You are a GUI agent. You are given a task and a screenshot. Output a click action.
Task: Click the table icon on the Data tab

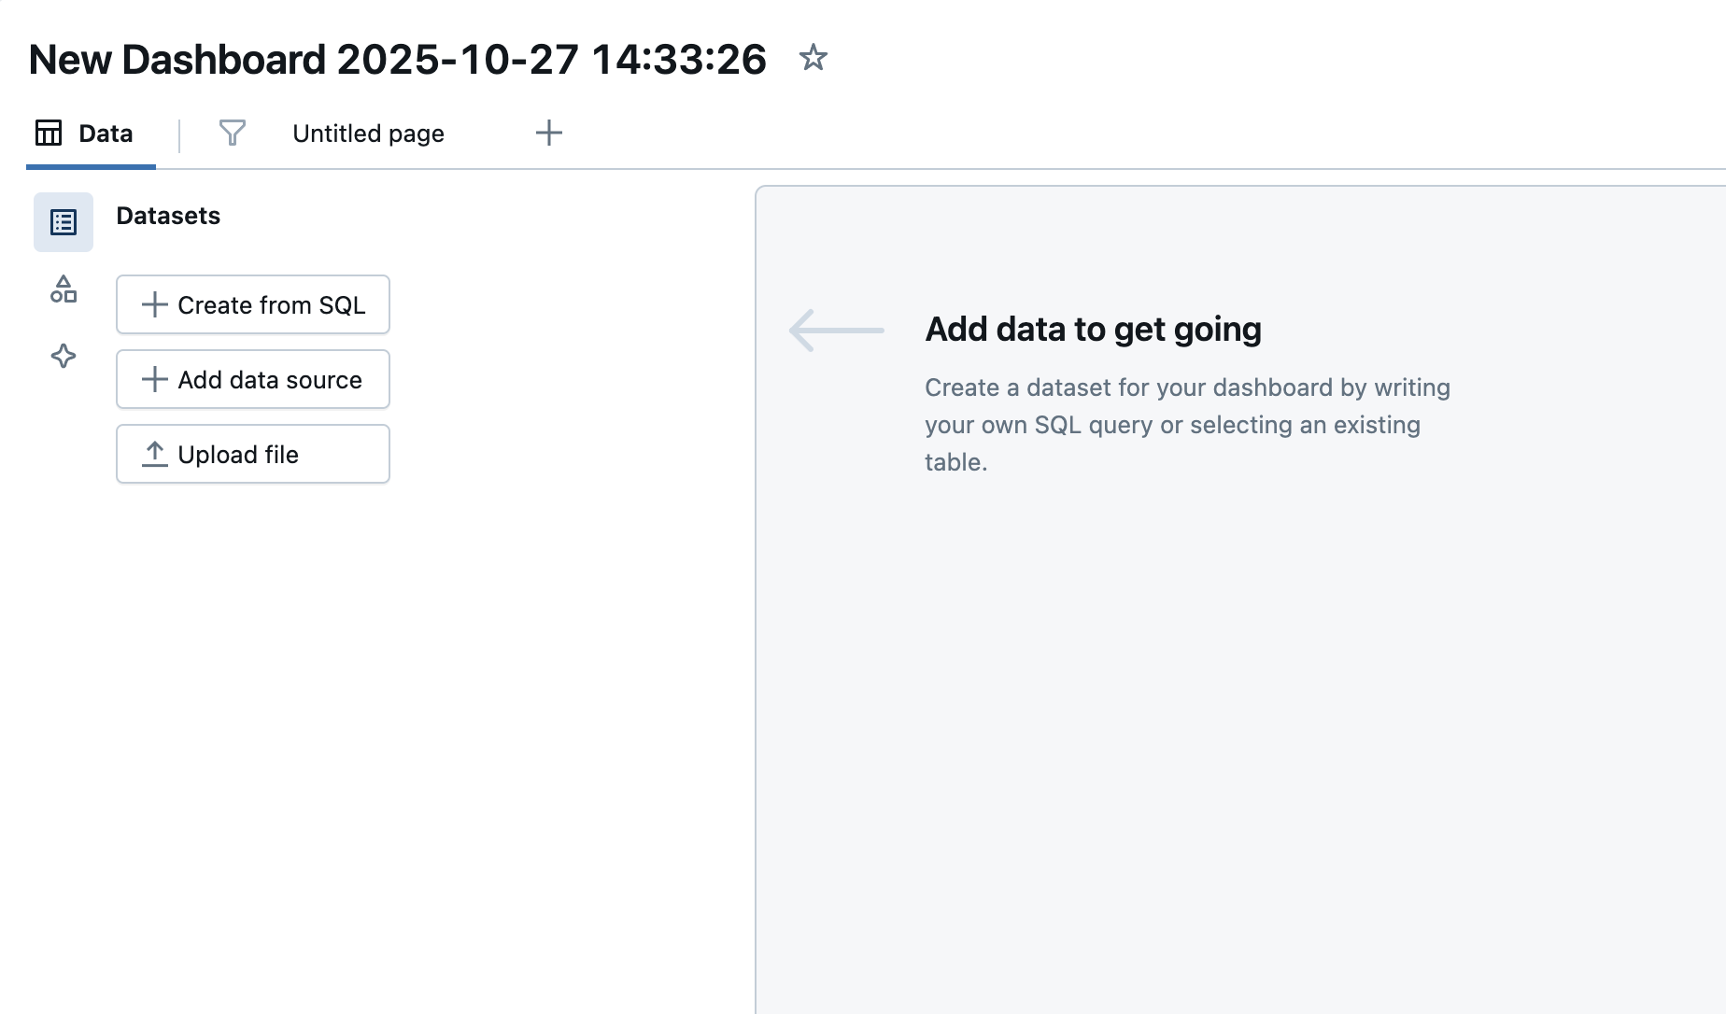tap(49, 134)
